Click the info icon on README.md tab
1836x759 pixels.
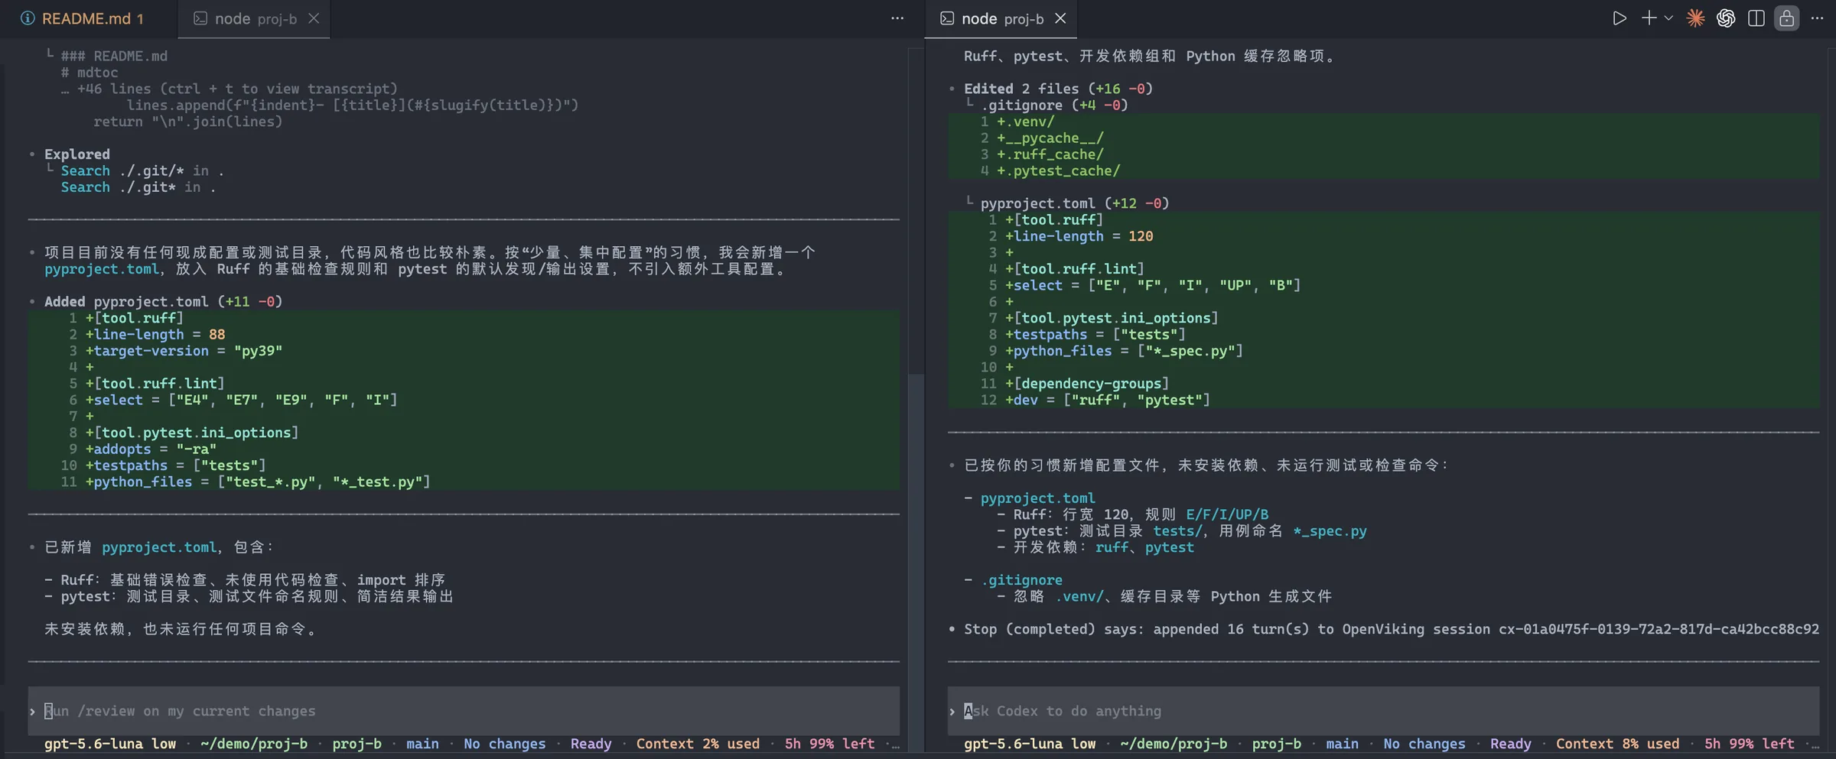tap(28, 18)
